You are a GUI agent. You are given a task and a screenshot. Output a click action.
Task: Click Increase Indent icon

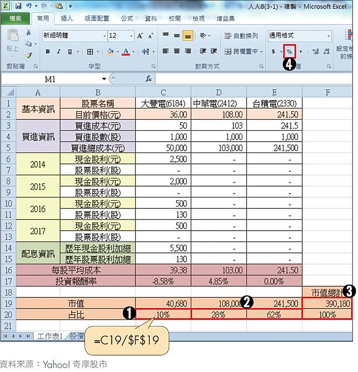pos(214,51)
